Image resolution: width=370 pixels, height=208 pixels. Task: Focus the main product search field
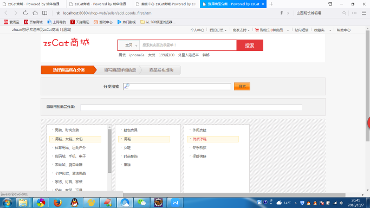188,45
